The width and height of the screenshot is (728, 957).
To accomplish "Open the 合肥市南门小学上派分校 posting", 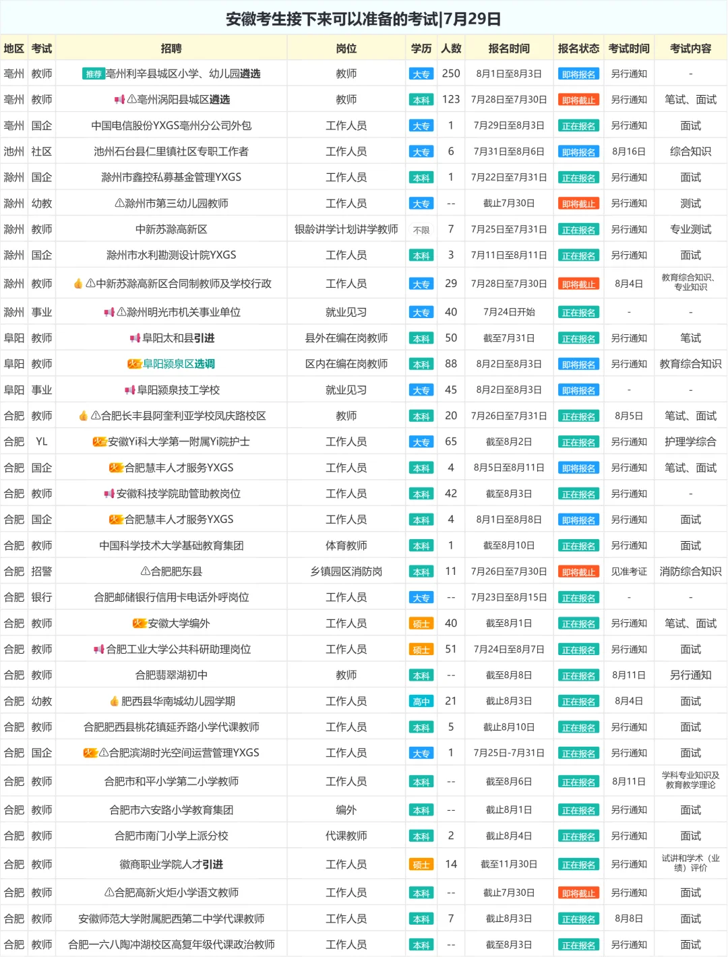I will (x=171, y=836).
